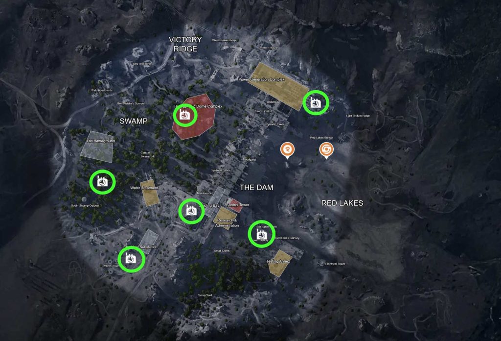This screenshot has width=501, height=341.
Task: Open the station icon below Electrical Substation
Action: tap(131, 259)
